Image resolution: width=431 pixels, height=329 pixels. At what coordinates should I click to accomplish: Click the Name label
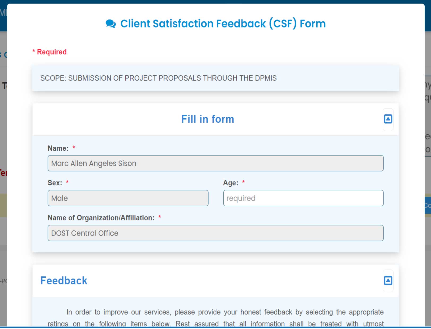(58, 148)
